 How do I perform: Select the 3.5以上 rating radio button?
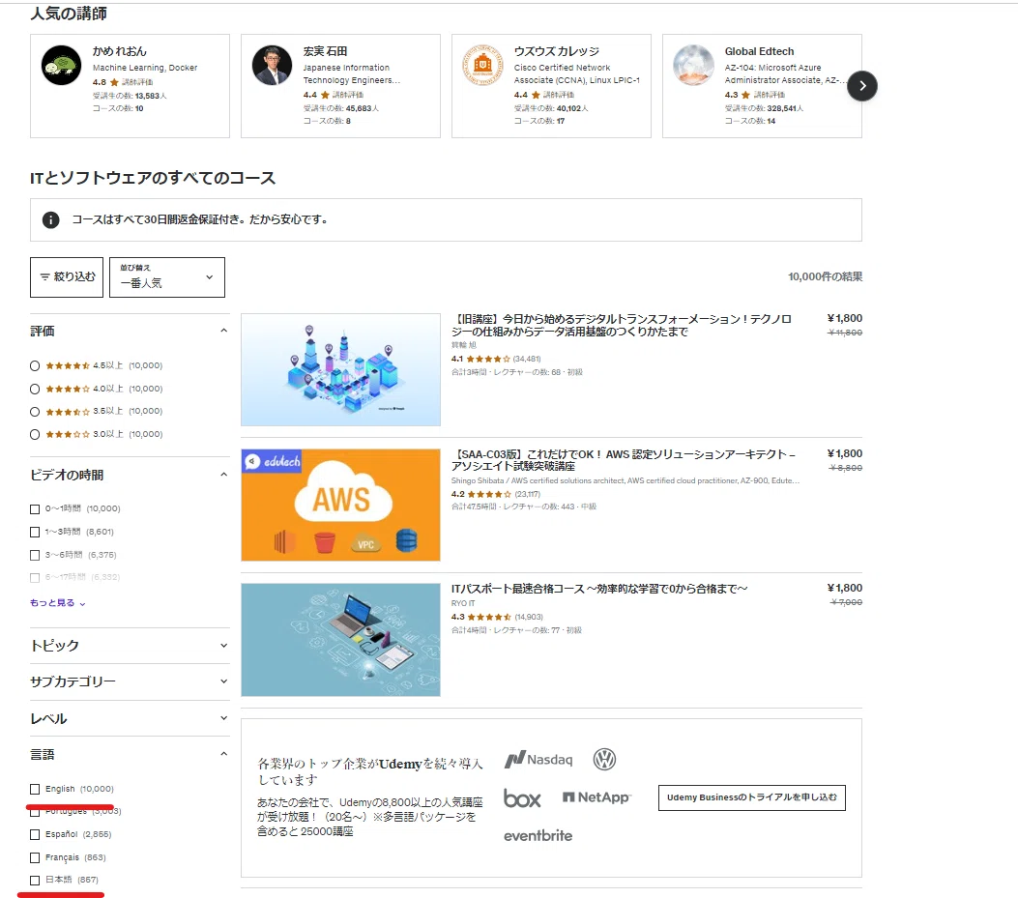click(x=35, y=412)
